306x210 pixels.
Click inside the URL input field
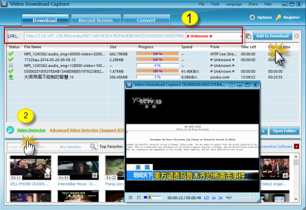(x=105, y=36)
